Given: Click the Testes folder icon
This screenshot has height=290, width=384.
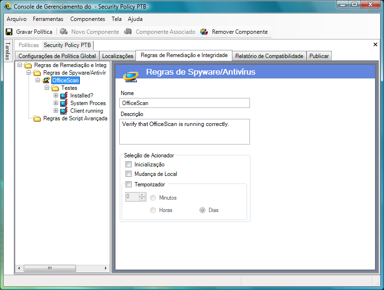Looking at the screenshot, I should click(55, 88).
